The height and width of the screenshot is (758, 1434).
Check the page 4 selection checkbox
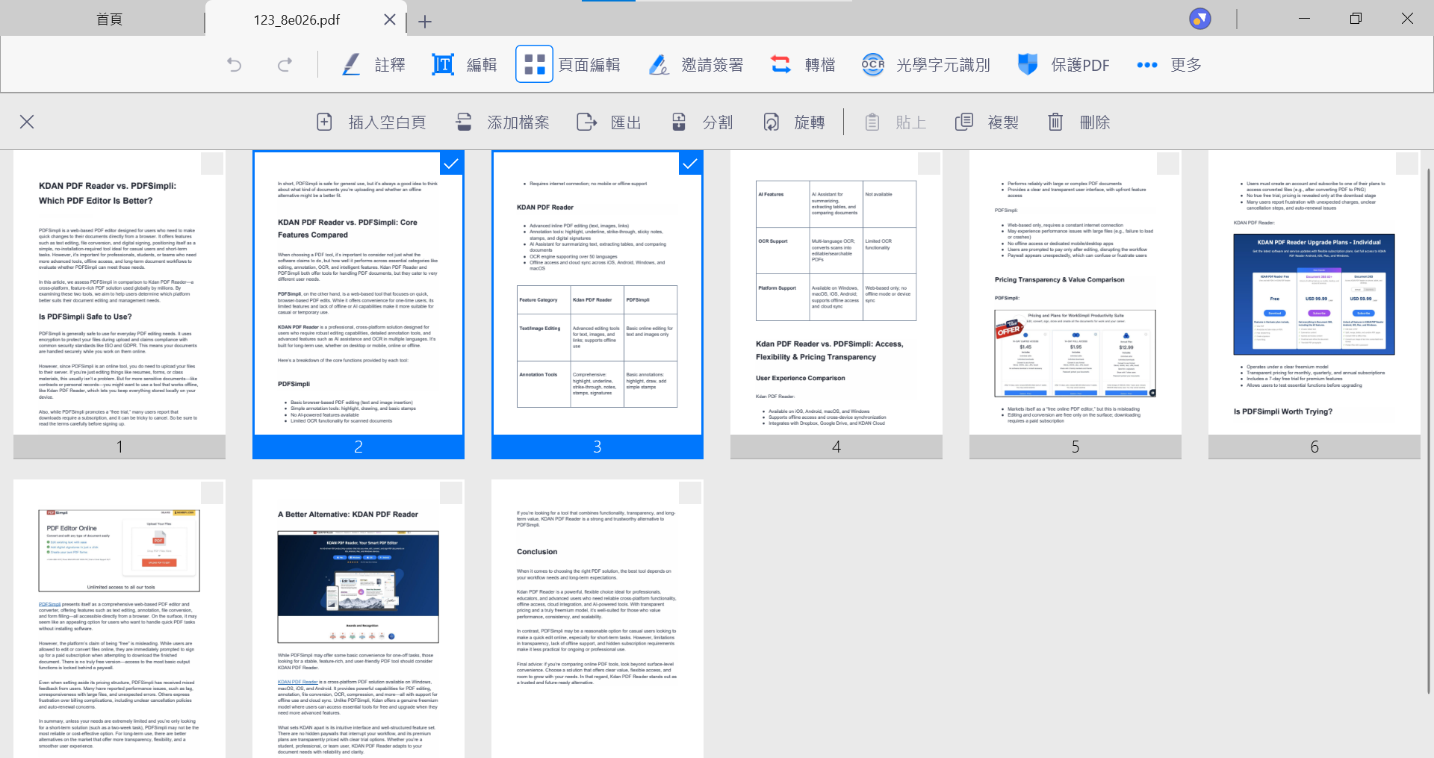929,164
